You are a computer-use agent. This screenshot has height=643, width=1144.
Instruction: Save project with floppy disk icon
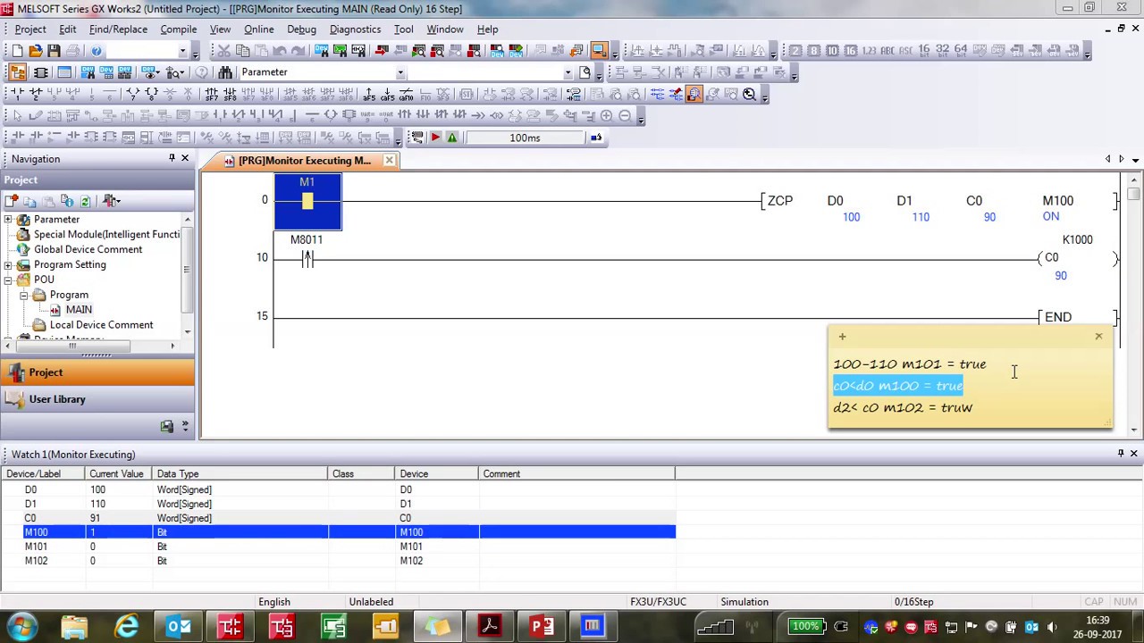(x=54, y=51)
